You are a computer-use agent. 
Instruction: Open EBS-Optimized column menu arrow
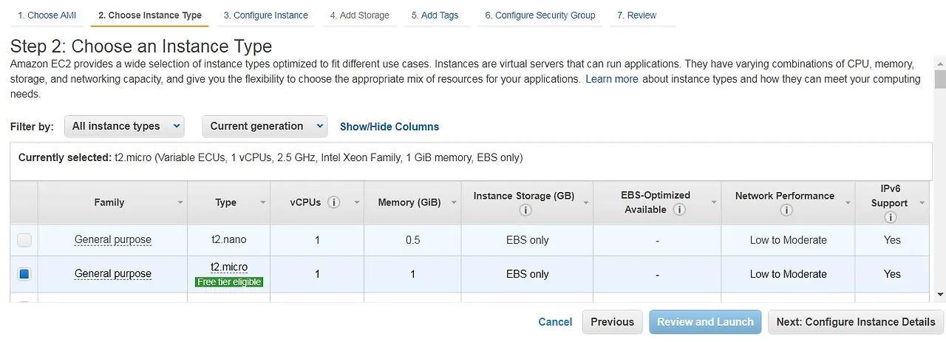pos(715,202)
